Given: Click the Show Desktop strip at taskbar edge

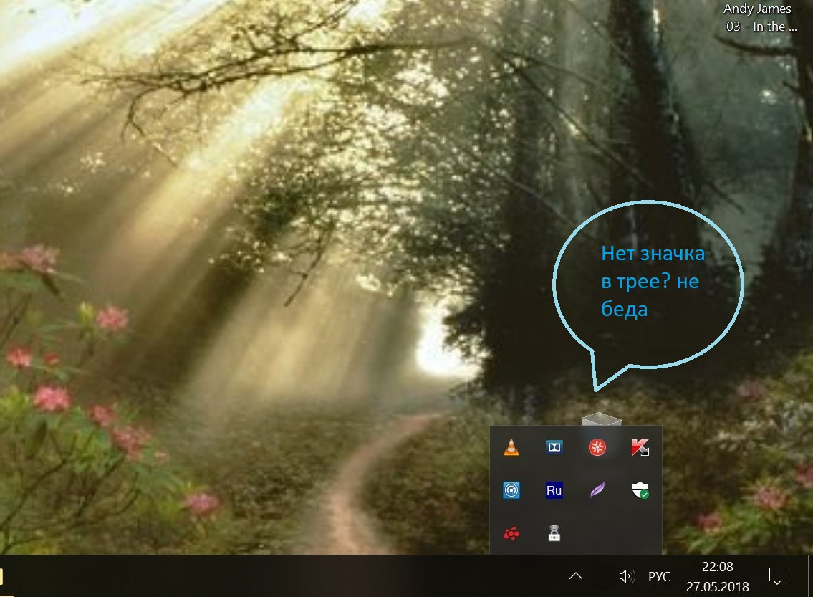Looking at the screenshot, I should click(x=810, y=575).
